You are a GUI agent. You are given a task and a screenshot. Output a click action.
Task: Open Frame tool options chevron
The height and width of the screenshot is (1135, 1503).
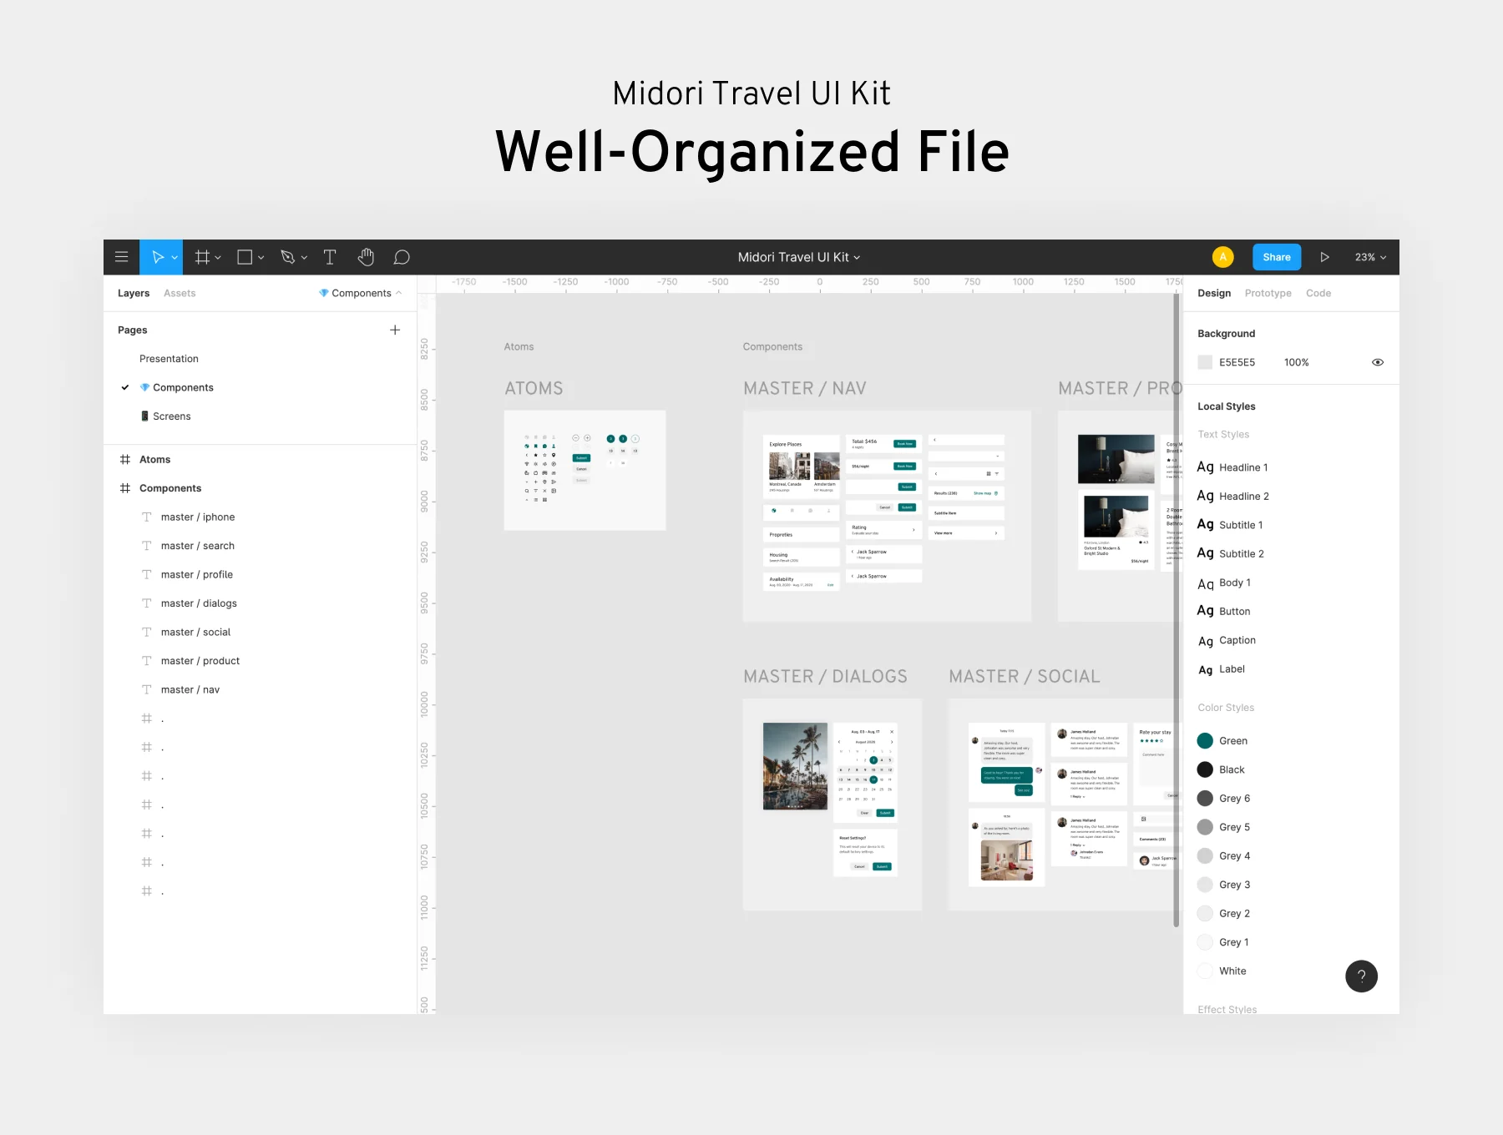click(218, 258)
